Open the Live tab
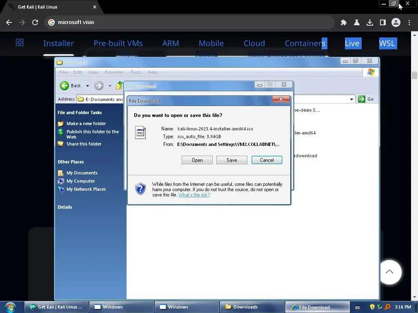Image resolution: width=418 pixels, height=313 pixels. point(352,43)
